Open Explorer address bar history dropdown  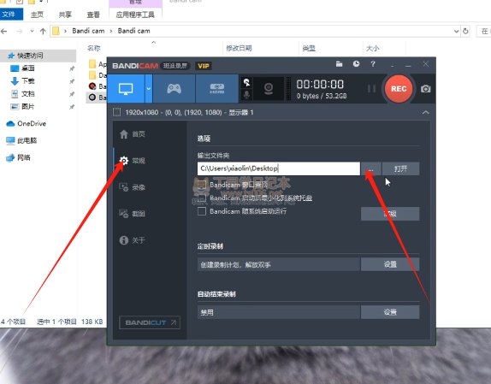coord(456,31)
